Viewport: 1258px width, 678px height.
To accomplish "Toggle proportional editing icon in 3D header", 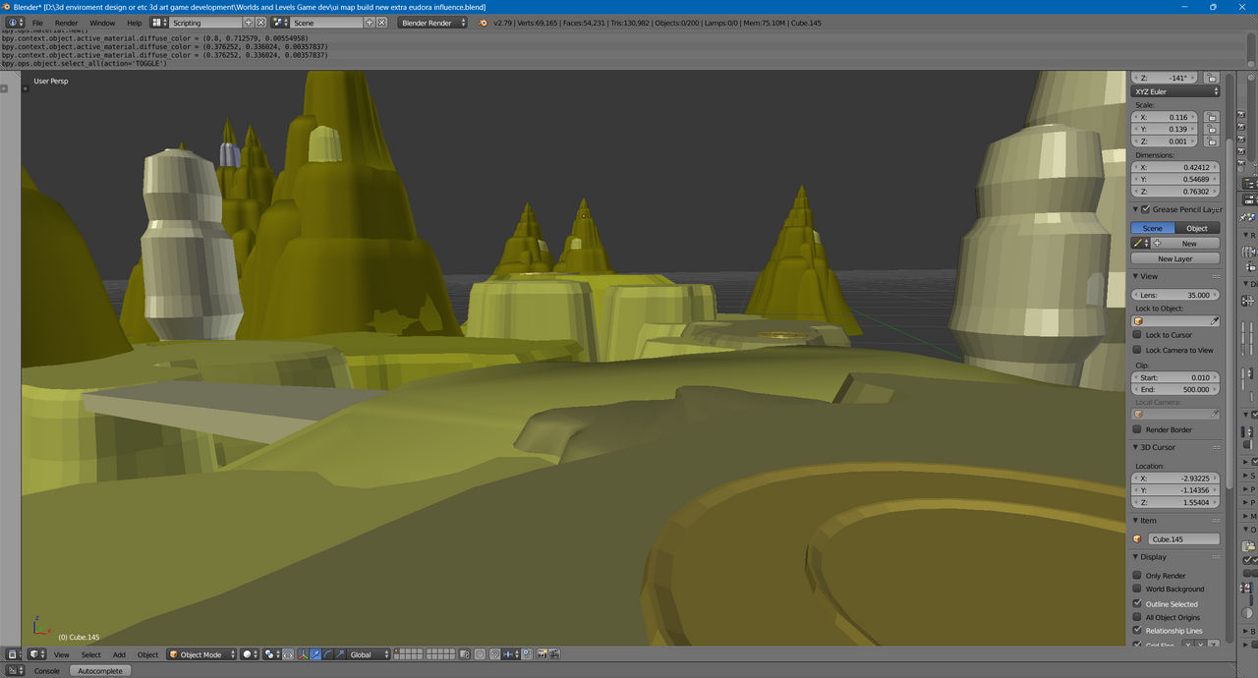I will pos(480,653).
